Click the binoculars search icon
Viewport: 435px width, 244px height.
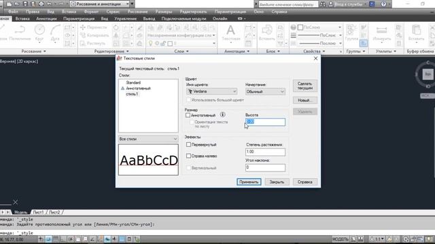click(x=323, y=4)
